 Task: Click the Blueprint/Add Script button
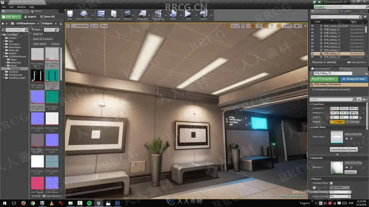[353, 79]
